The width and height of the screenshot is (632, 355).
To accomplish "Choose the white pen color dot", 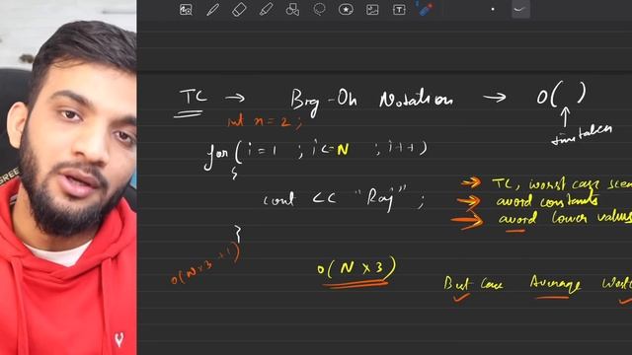I will coord(493,9).
